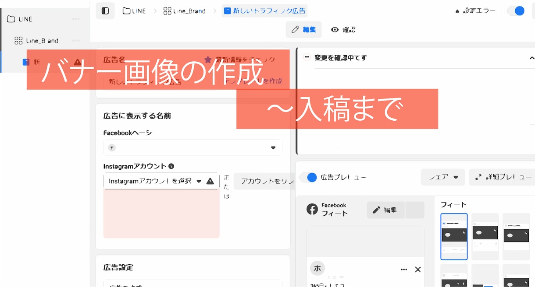
Task: Toggle the left sidebar panel icon
Action: pyautogui.click(x=105, y=11)
